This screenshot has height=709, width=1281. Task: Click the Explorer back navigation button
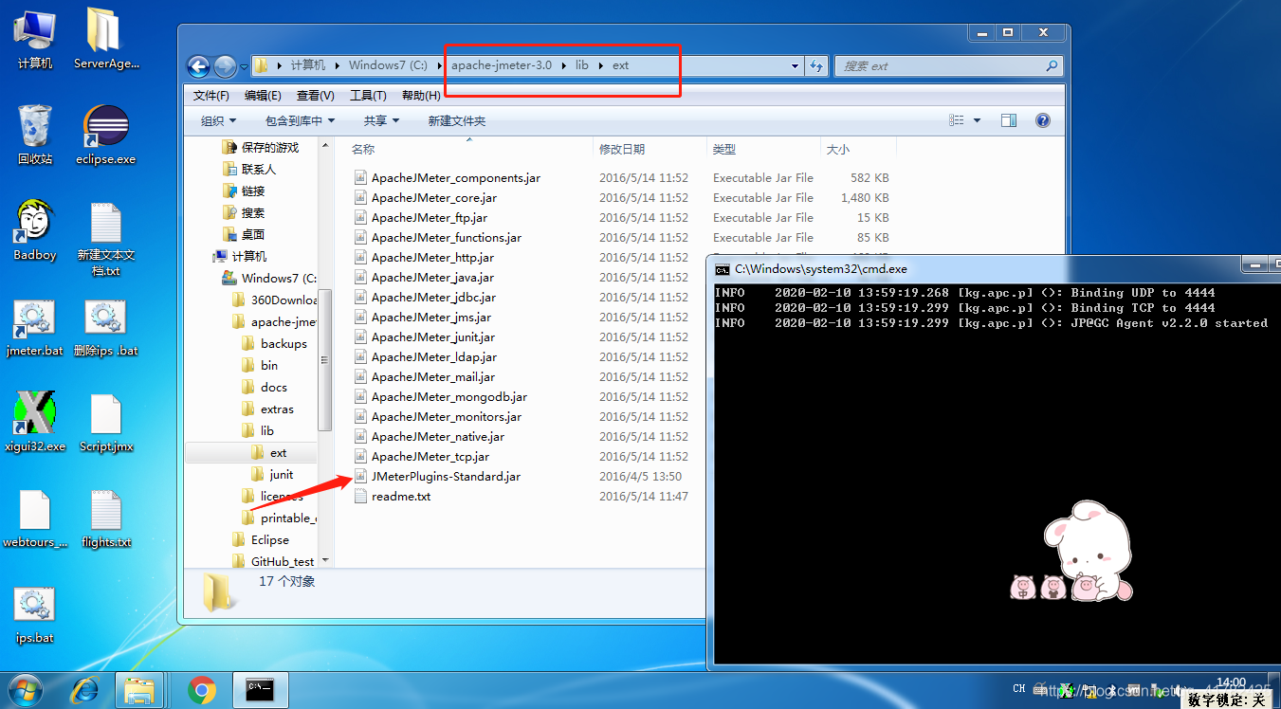[x=198, y=66]
